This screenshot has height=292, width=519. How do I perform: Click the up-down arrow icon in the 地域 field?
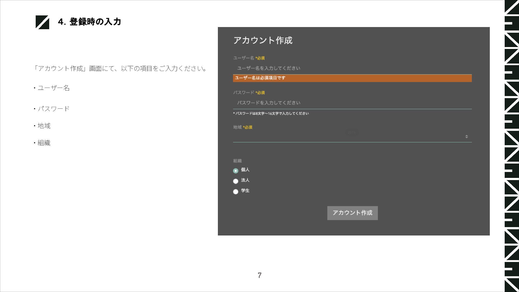click(467, 137)
